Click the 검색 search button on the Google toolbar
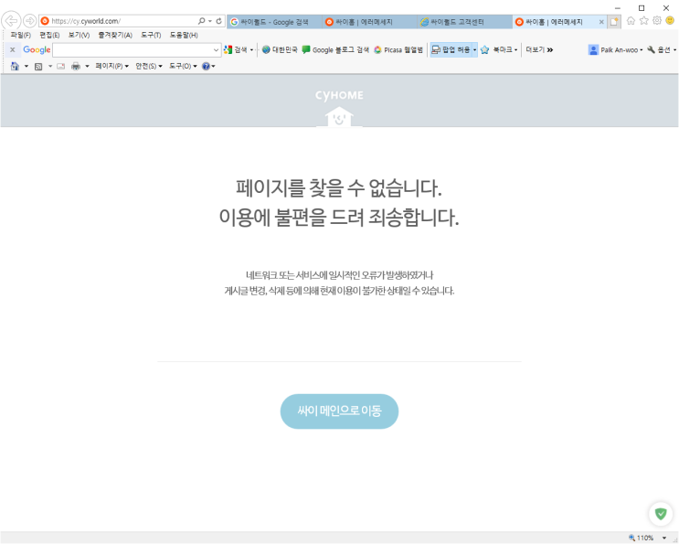This screenshot has width=679, height=544. pyautogui.click(x=237, y=49)
